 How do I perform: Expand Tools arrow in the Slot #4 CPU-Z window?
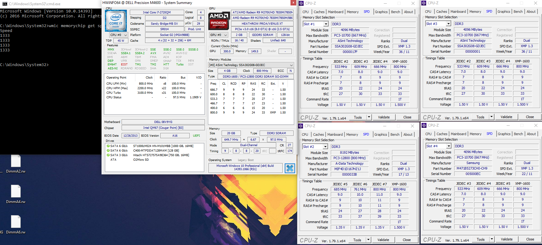tap(492, 239)
